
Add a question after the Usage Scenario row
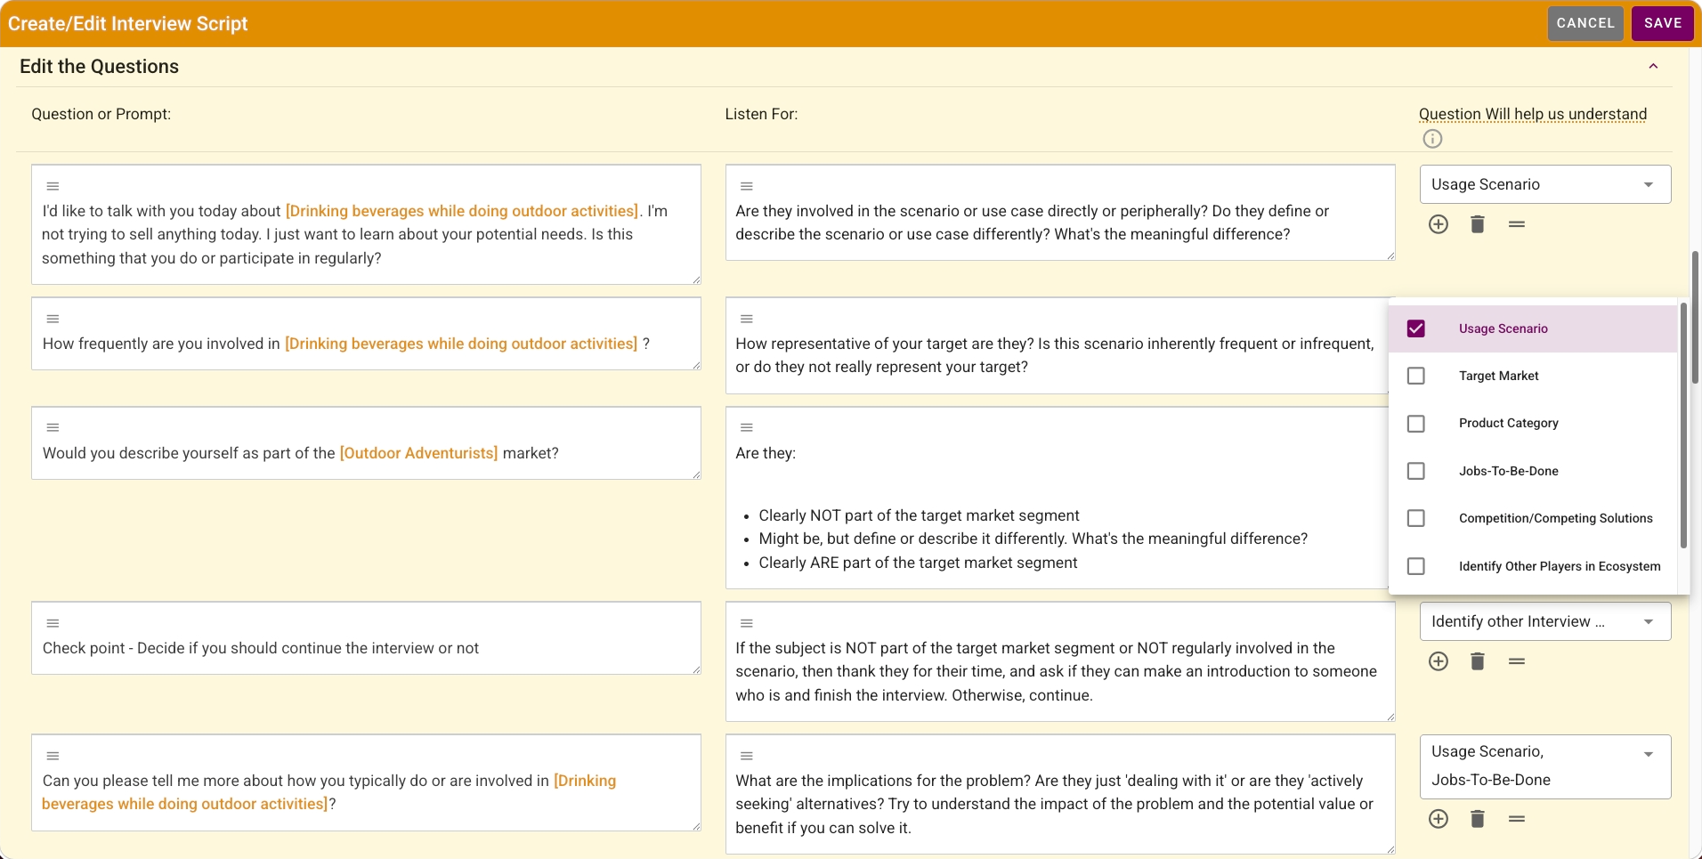1439,224
